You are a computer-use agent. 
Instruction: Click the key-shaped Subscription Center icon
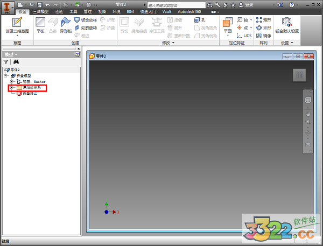point(217,5)
